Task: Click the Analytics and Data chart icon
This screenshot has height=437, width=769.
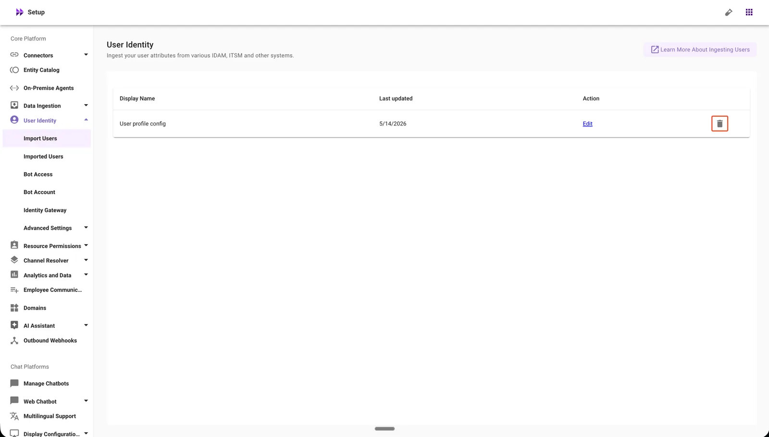Action: tap(14, 275)
